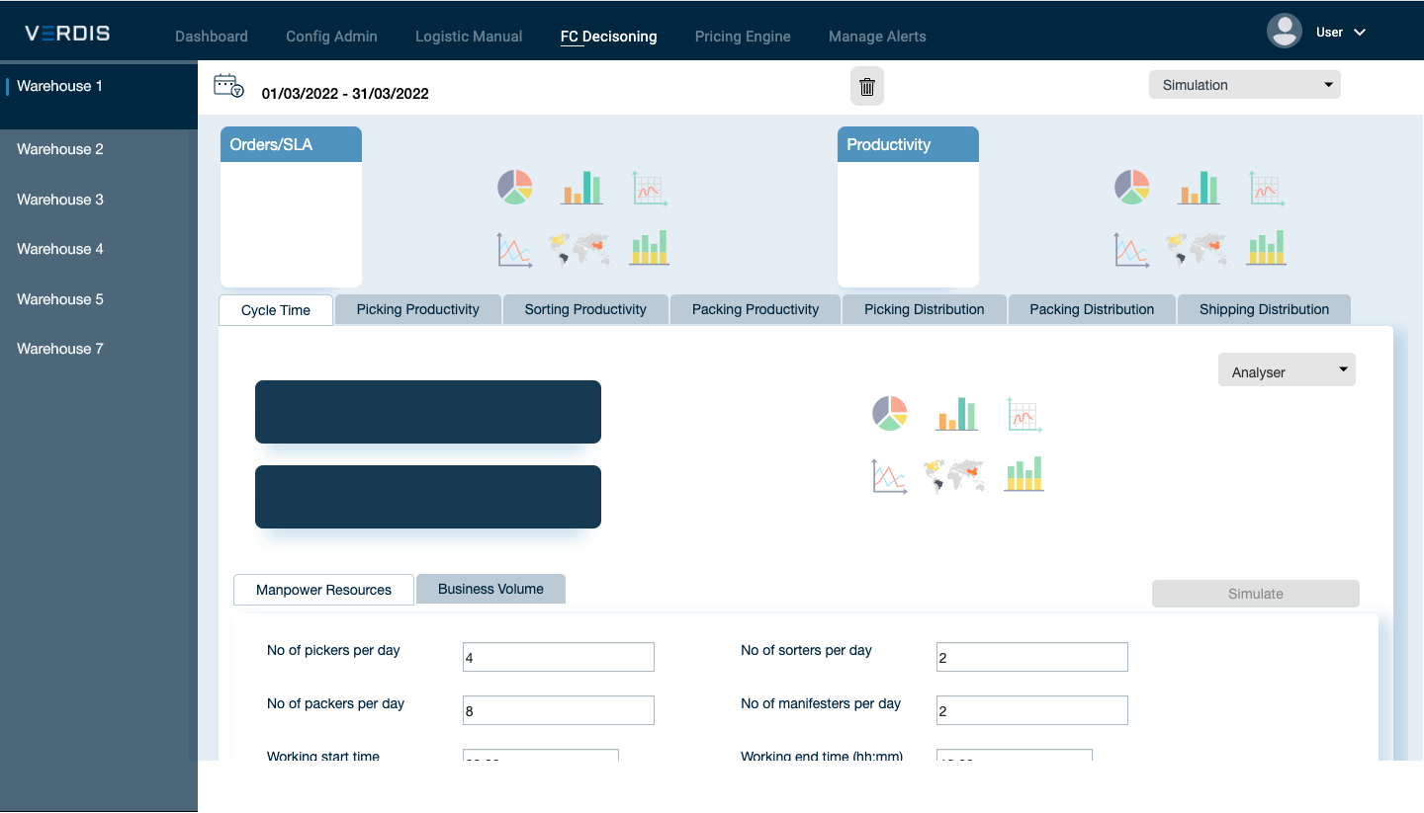This screenshot has width=1424, height=813.
Task: Open the Shipping Distribution tab
Action: [x=1264, y=309]
